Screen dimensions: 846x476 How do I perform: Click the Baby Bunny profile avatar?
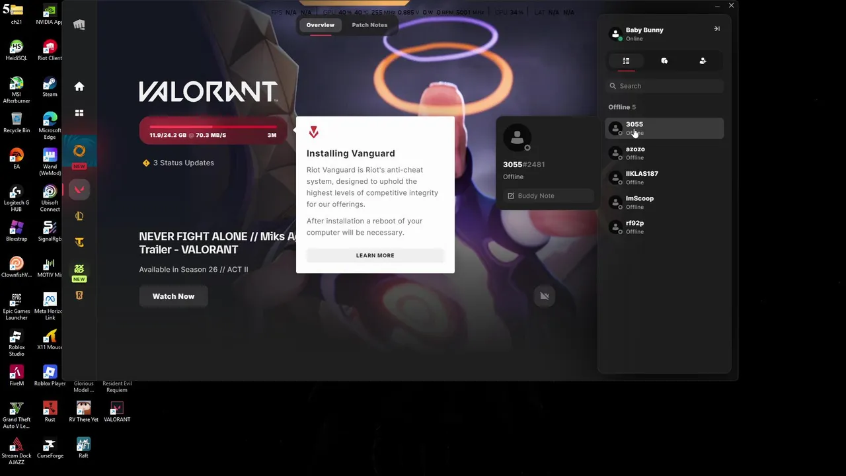(615, 34)
